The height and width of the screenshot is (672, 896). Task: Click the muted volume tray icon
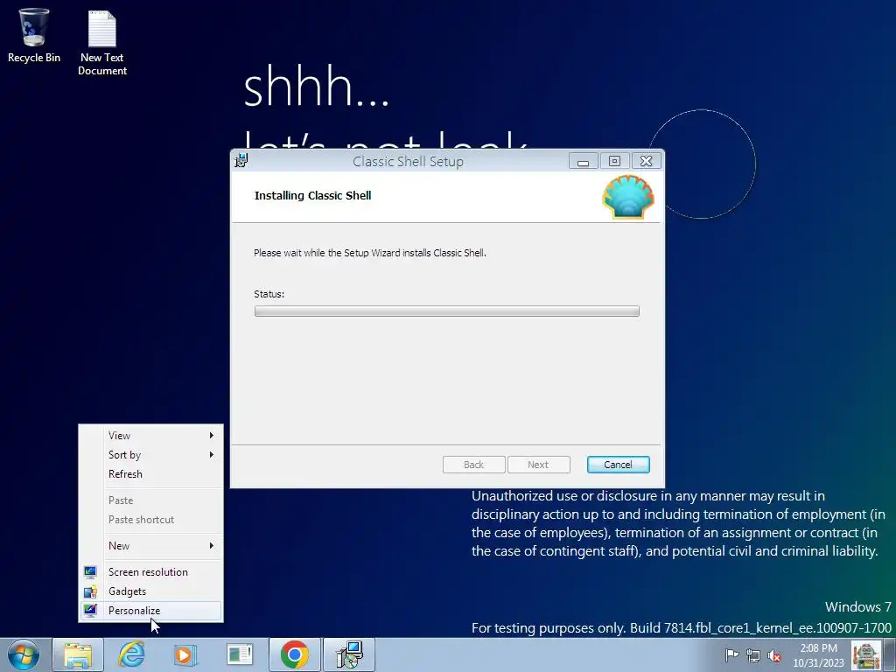[774, 655]
